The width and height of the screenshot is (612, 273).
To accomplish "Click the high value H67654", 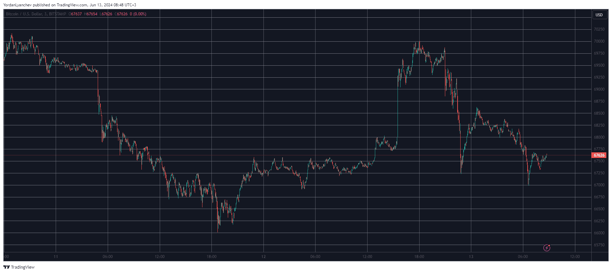I will tap(91, 14).
